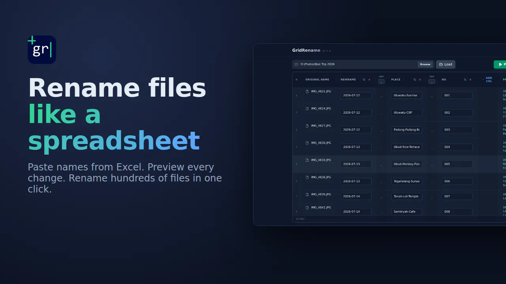Click the file icon beside IMG_4842.JPG
Screen dimensions: 506x284
pyautogui.click(x=307, y=207)
